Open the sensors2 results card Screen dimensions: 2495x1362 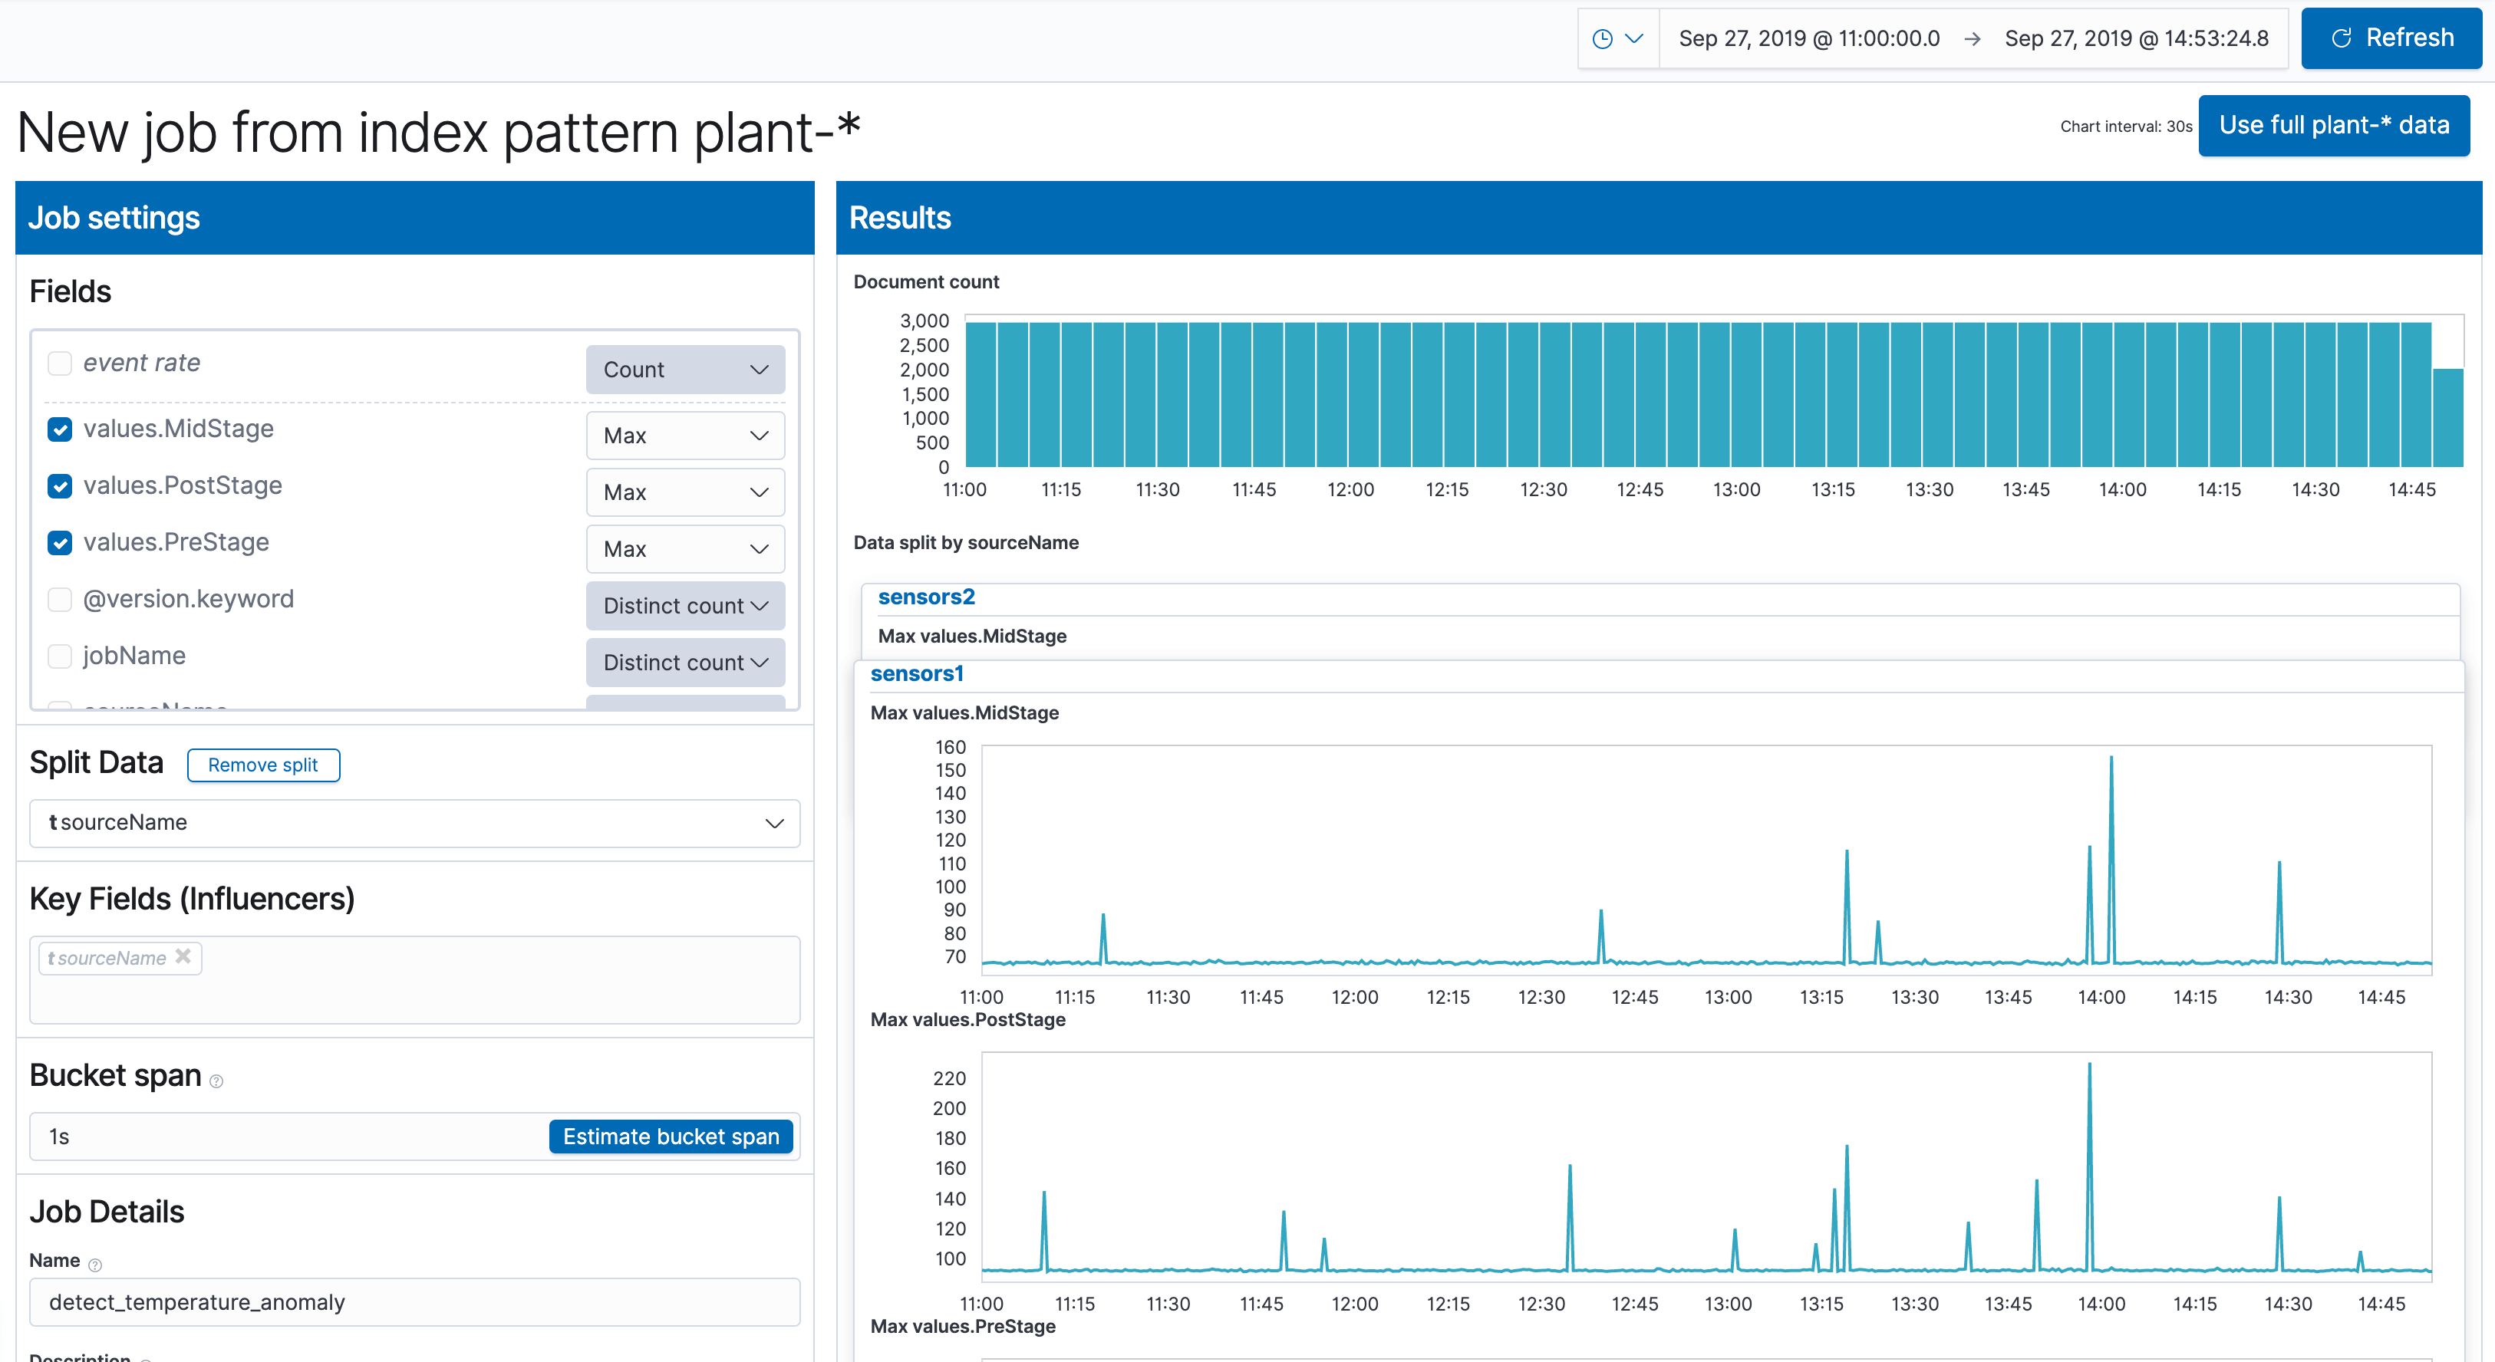[x=926, y=597]
